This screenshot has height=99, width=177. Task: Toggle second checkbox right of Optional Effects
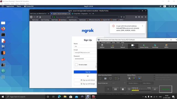pyautogui.click(x=154, y=78)
